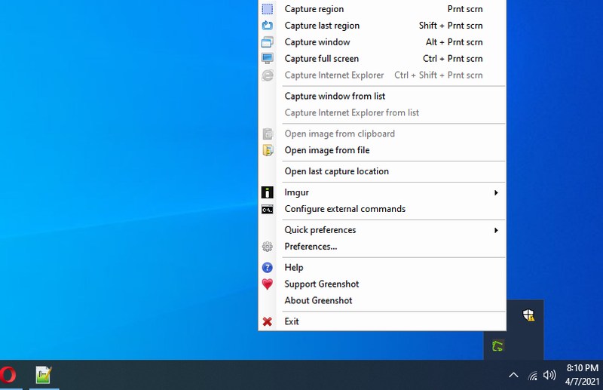Open Configure external commands

click(x=344, y=209)
